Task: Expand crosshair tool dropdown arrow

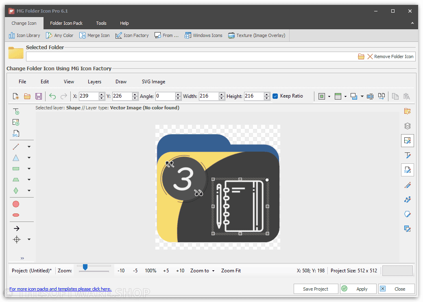Action: [x=29, y=239]
